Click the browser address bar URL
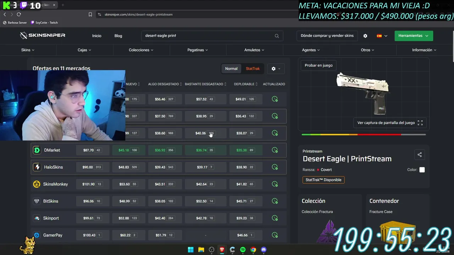The height and width of the screenshot is (255, 454). pos(138,15)
